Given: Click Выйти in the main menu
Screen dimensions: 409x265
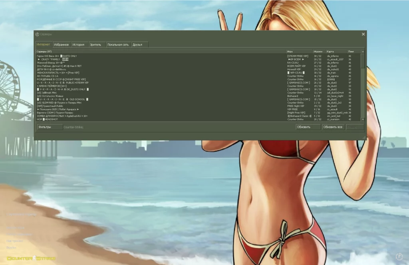Looking at the screenshot, I should (11, 247).
